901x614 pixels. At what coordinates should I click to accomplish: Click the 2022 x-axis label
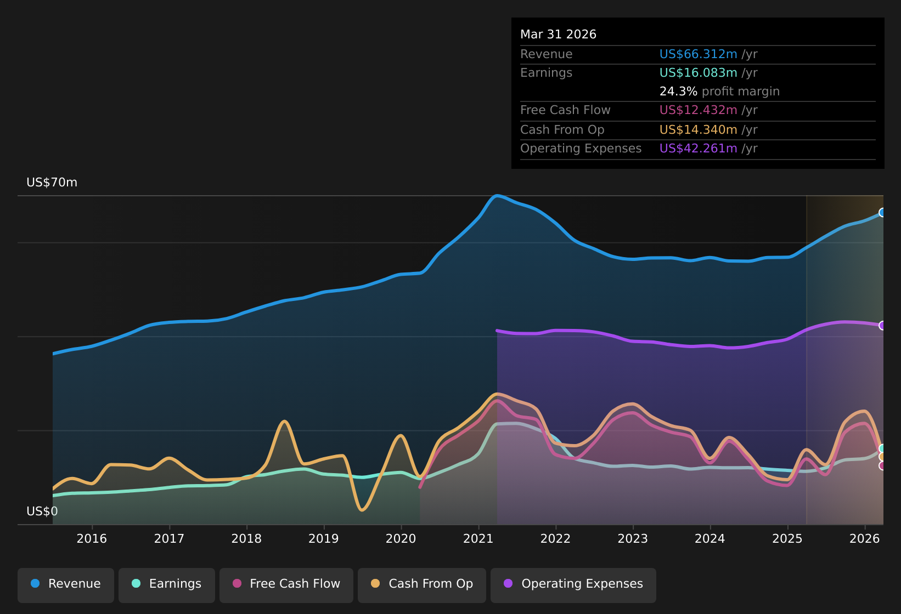pos(556,539)
